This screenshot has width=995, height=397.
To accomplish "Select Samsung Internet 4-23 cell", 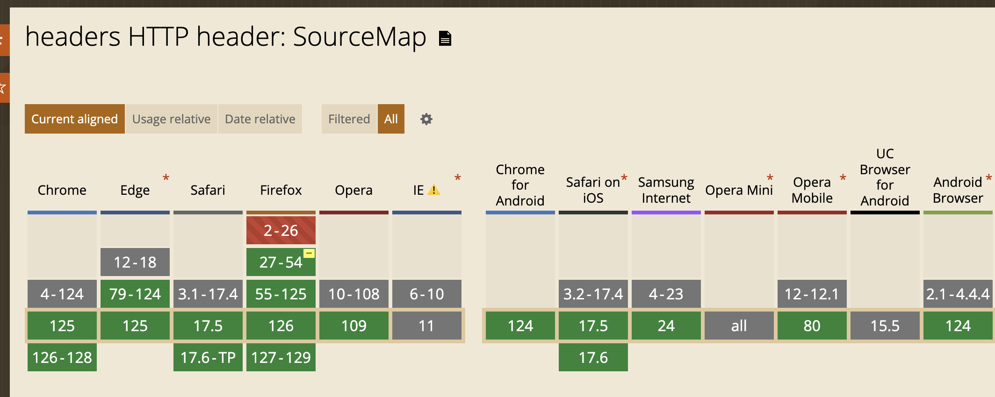I will (666, 294).
